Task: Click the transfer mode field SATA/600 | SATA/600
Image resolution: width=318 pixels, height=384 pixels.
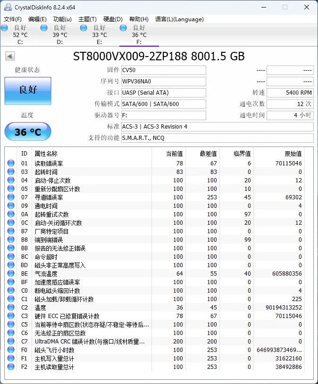Action: pos(164,104)
